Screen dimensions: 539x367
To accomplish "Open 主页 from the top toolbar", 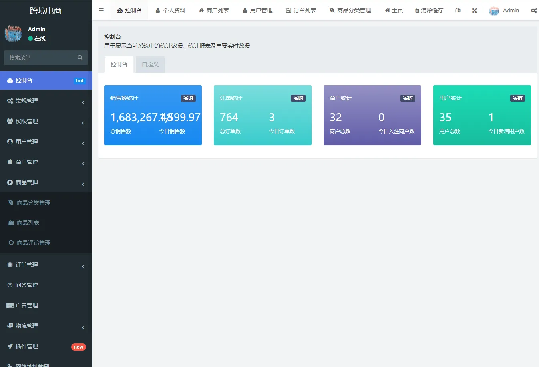I will pos(393,10).
